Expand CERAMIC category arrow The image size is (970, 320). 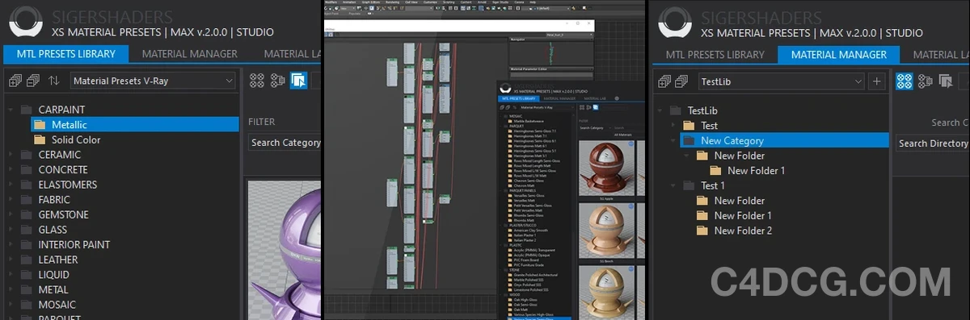point(11,155)
